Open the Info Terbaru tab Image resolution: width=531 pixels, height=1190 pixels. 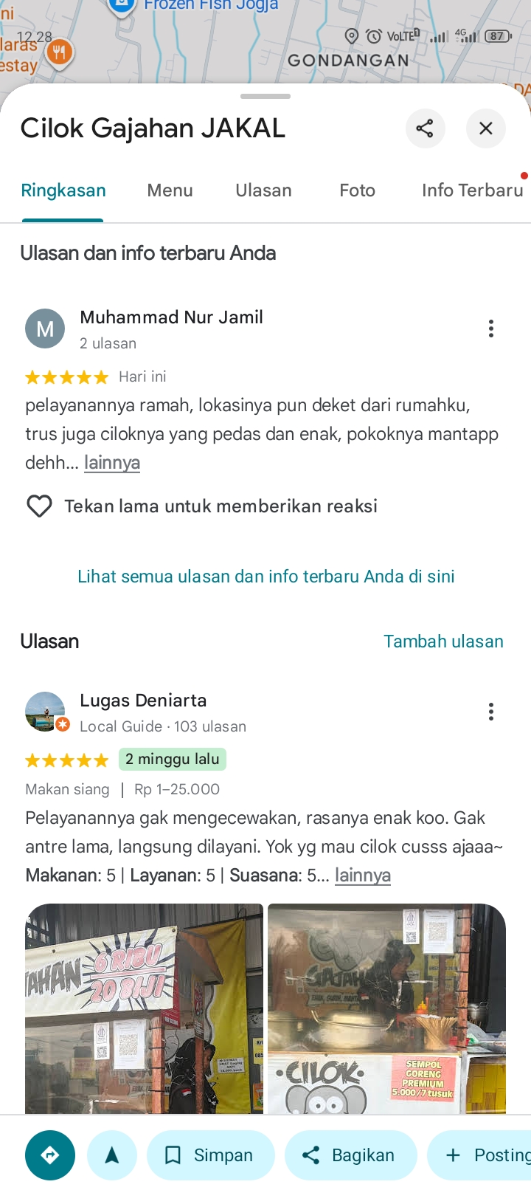(x=472, y=190)
